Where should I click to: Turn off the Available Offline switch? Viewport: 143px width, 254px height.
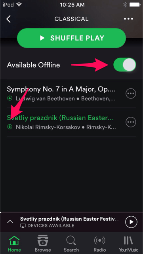[125, 65]
